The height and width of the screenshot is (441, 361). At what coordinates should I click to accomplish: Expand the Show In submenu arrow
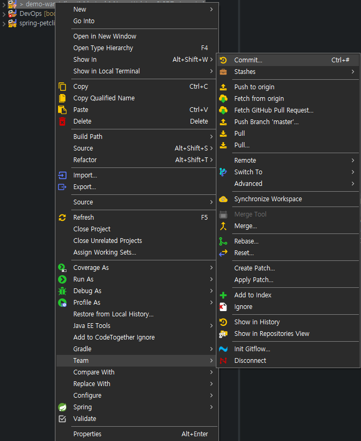coord(212,60)
